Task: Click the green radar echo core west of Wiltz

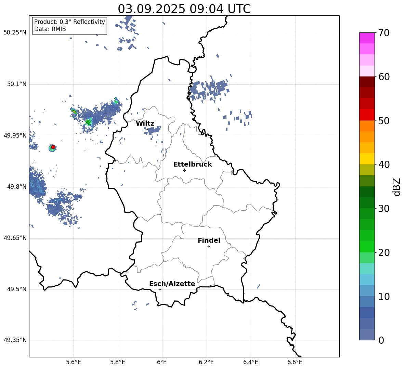Action: [88, 122]
